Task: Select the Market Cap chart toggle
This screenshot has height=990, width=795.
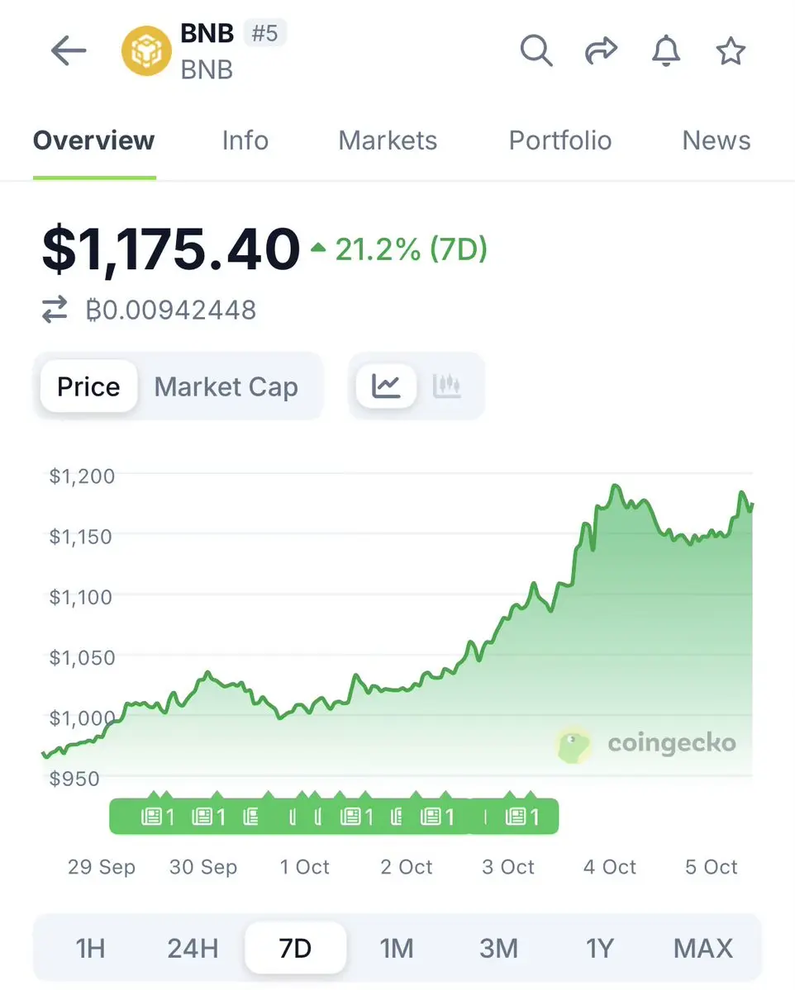Action: tap(226, 386)
